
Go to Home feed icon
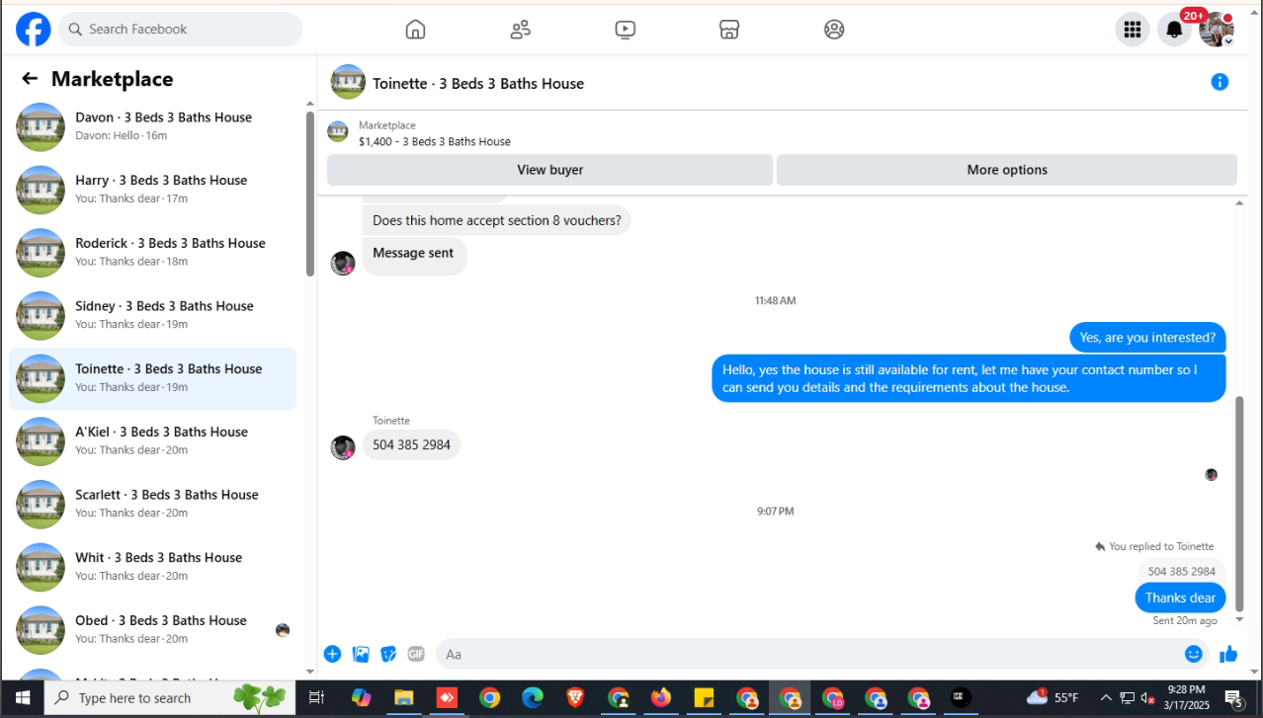(416, 30)
